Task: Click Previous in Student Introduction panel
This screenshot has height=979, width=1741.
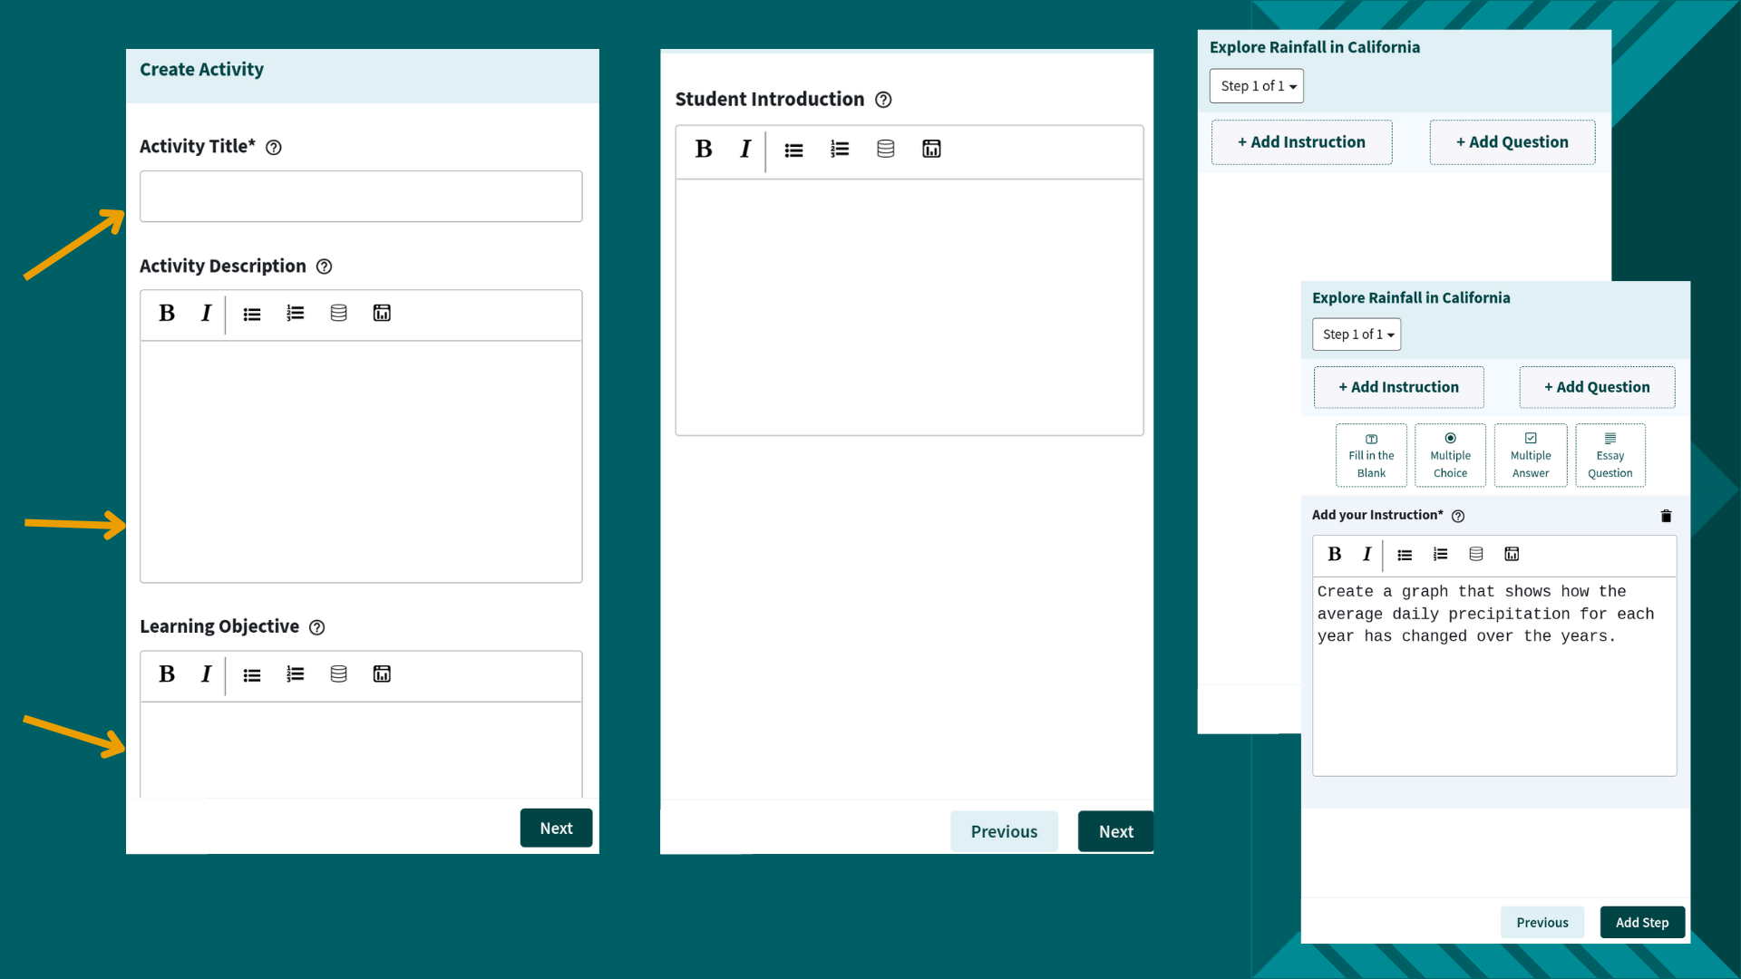Action: click(1004, 832)
